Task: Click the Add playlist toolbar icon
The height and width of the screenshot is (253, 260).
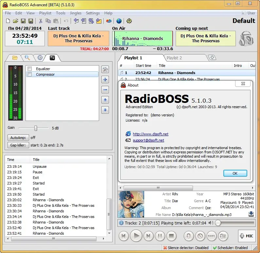Action: coord(84,21)
